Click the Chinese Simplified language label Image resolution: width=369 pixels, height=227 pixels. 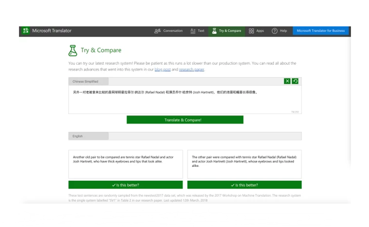(x=85, y=81)
